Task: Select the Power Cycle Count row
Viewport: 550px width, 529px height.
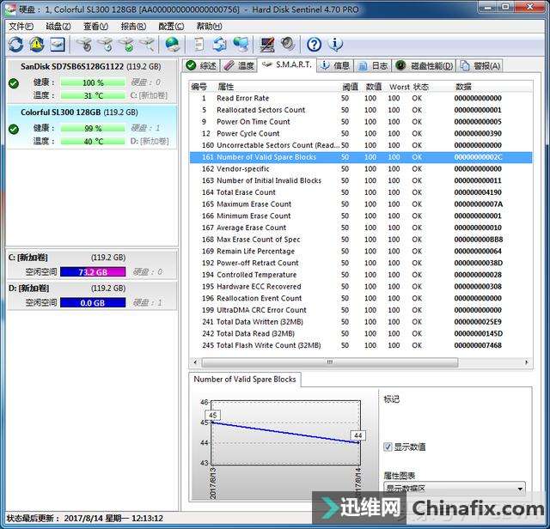Action: point(361,134)
